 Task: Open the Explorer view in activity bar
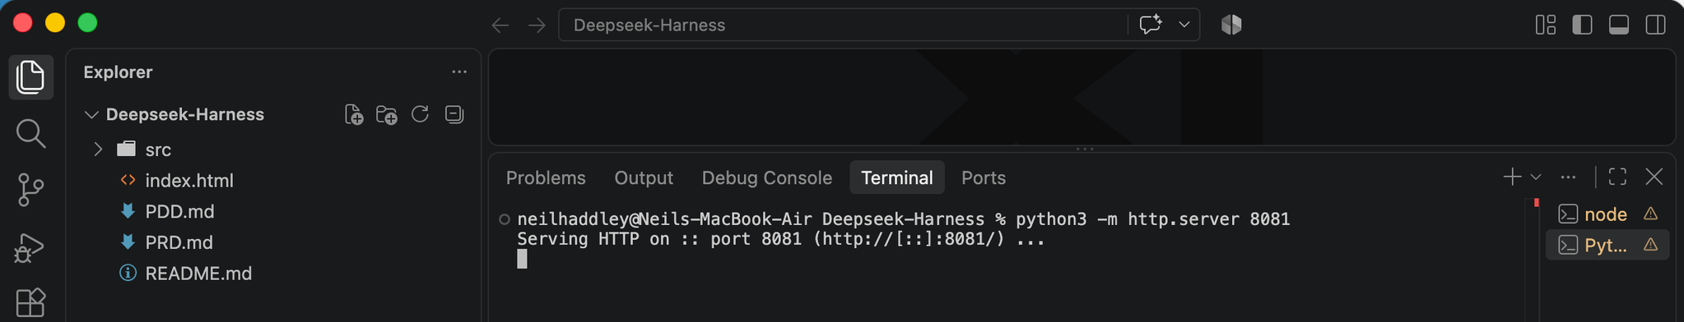pyautogui.click(x=30, y=76)
